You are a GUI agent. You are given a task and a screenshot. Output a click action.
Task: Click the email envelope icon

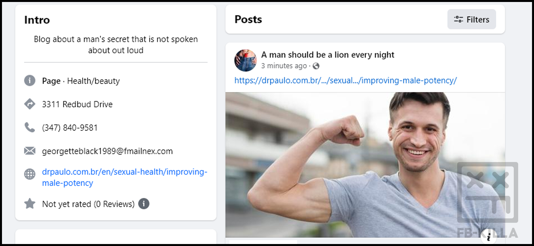tap(30, 151)
